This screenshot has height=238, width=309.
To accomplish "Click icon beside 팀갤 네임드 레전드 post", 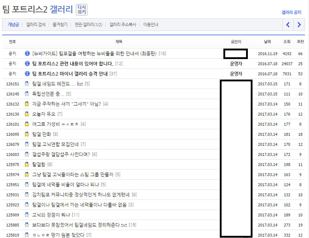I will tap(27, 84).
